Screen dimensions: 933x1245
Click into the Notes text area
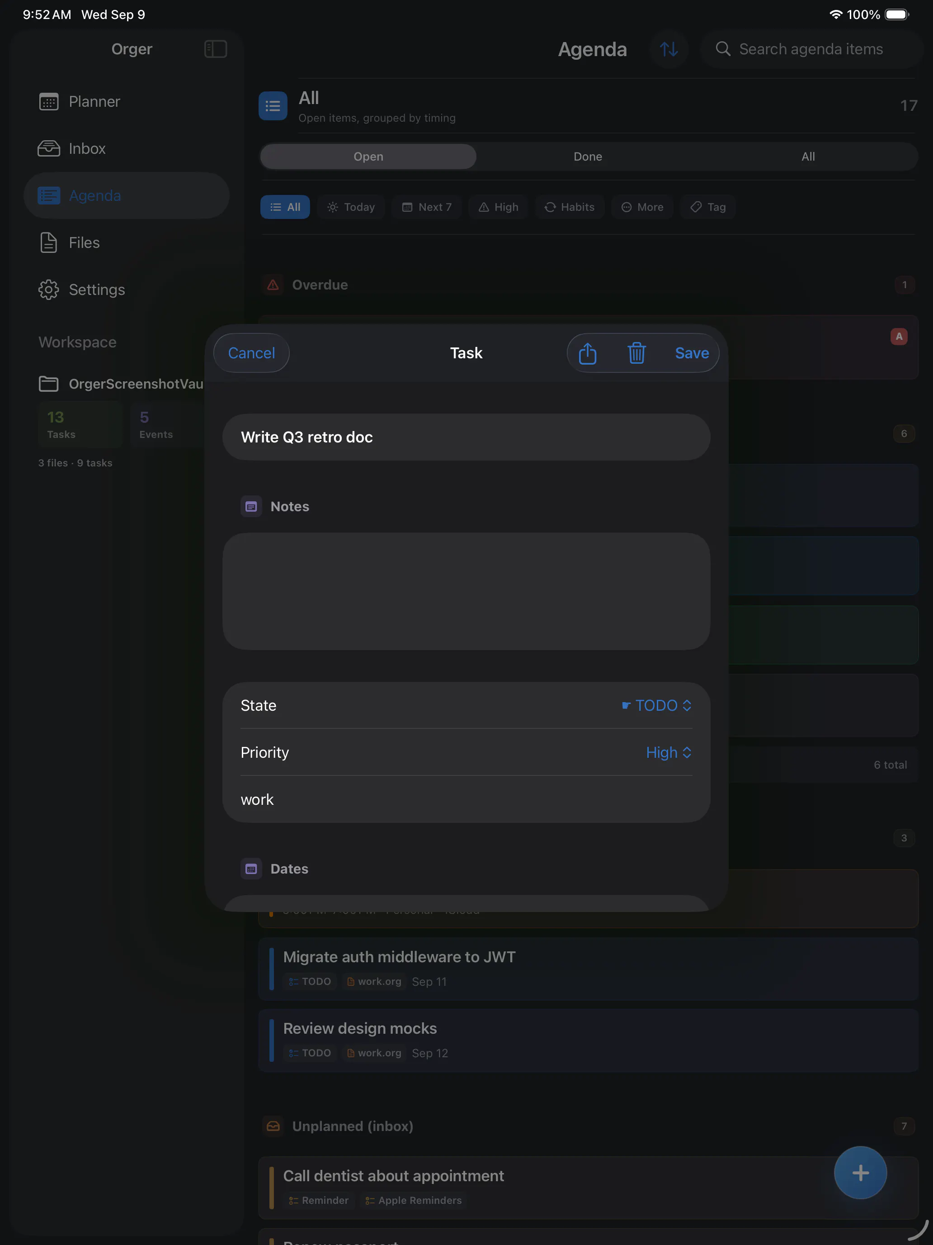click(x=466, y=592)
